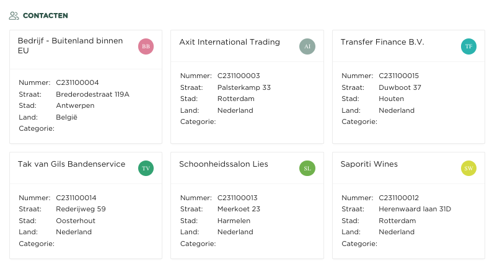Click contact number C231100004
The height and width of the screenshot is (264, 492).
(77, 82)
